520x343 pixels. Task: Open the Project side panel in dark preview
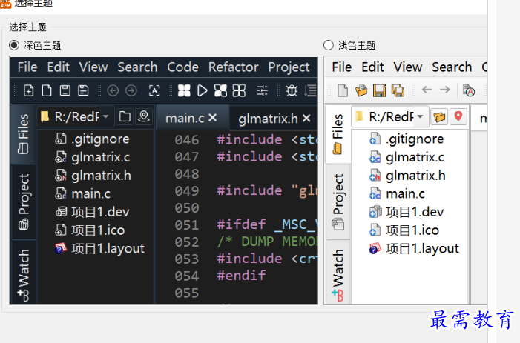(24, 202)
